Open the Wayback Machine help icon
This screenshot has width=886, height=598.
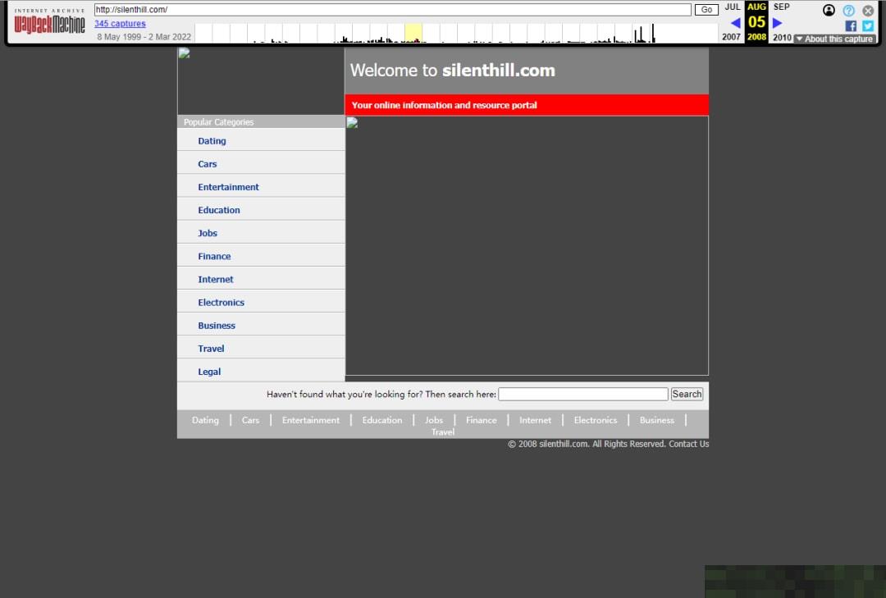848,10
